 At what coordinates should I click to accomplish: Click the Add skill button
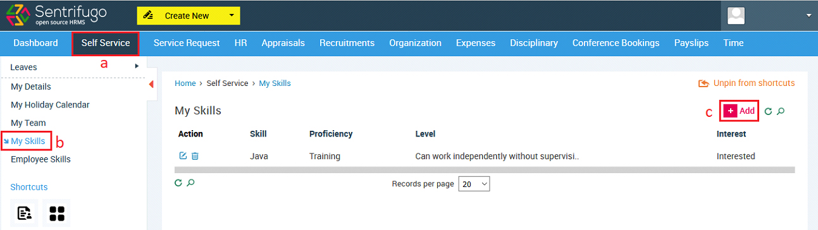(x=740, y=111)
